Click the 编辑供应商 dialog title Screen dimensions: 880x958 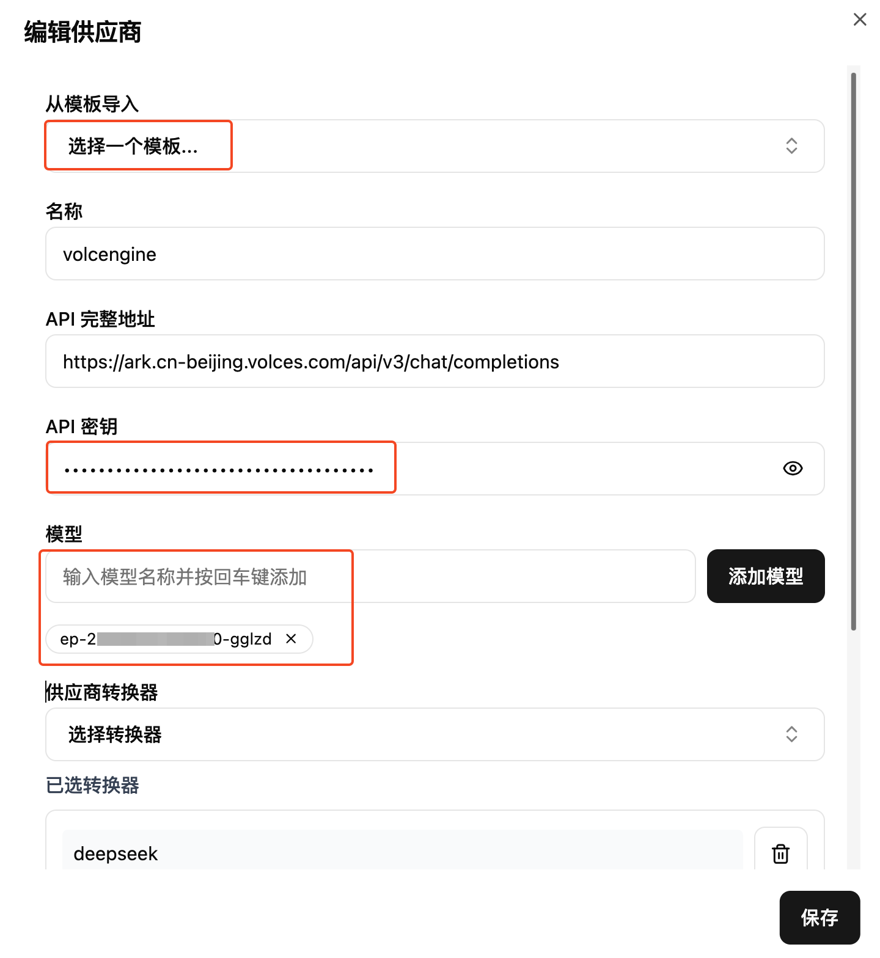[82, 32]
